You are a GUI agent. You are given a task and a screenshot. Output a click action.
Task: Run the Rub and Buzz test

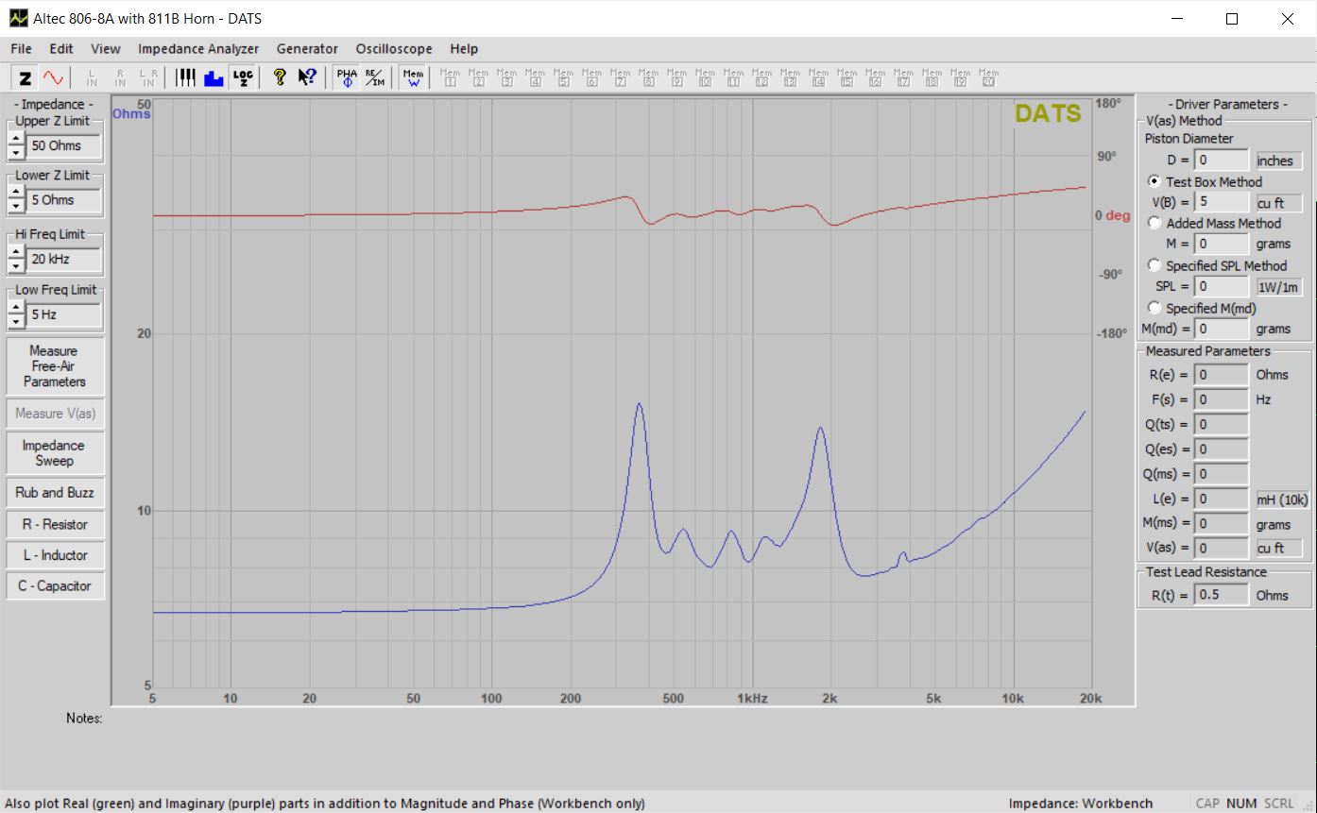[54, 493]
